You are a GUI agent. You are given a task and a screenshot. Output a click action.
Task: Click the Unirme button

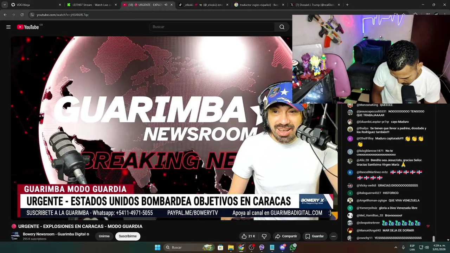point(104,236)
